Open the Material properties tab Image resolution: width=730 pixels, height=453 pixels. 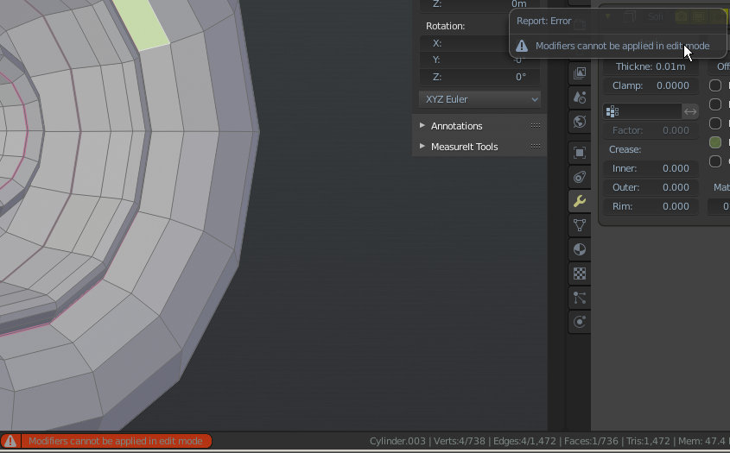[x=580, y=249]
